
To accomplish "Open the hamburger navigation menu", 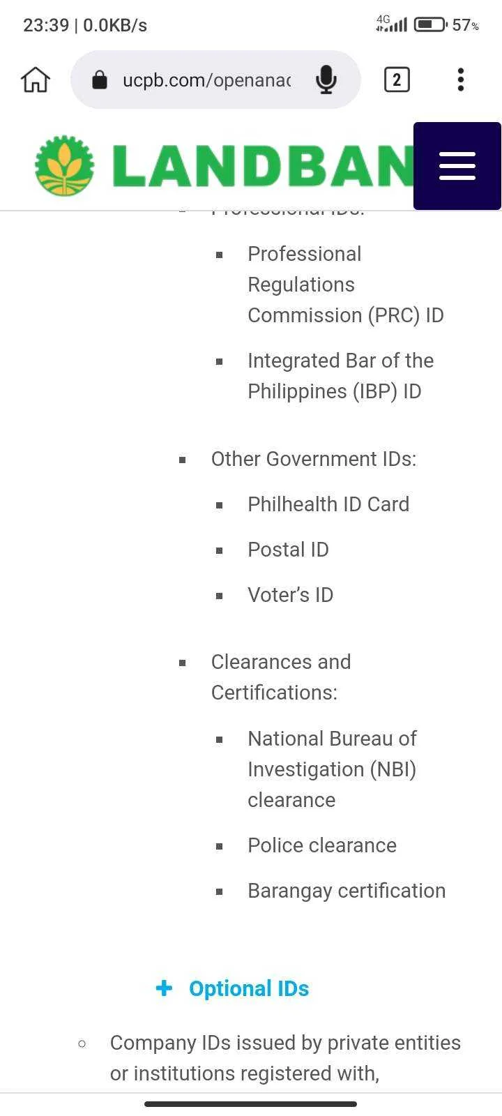I will coord(457,166).
